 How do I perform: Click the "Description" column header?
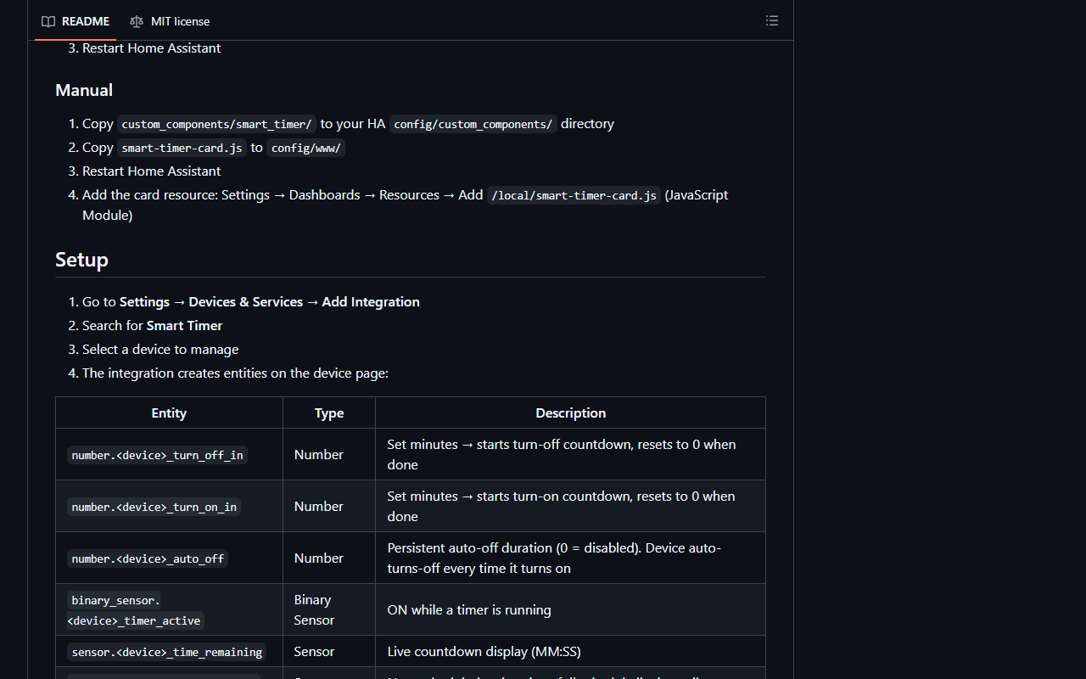[571, 412]
